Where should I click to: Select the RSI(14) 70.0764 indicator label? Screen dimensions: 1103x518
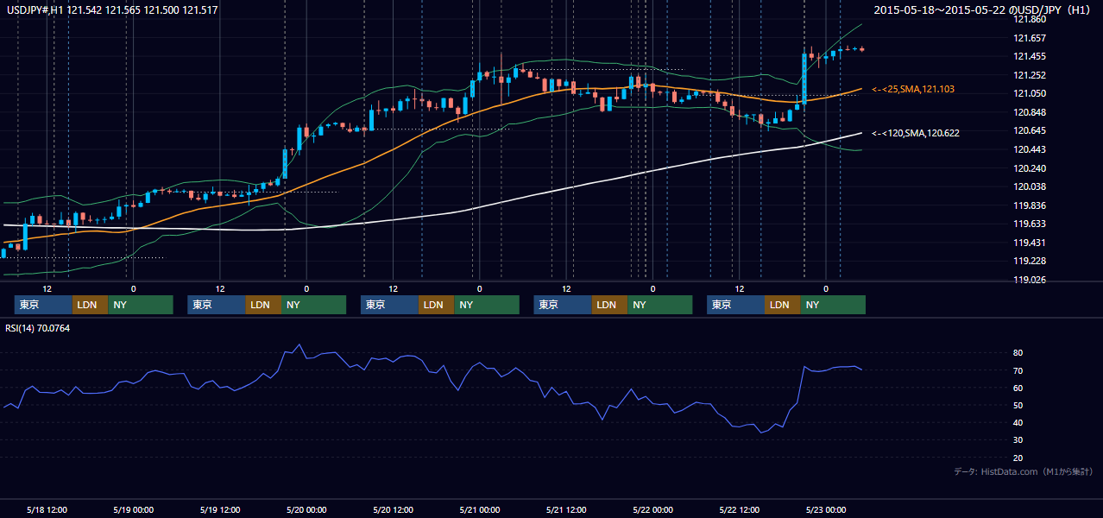38,328
